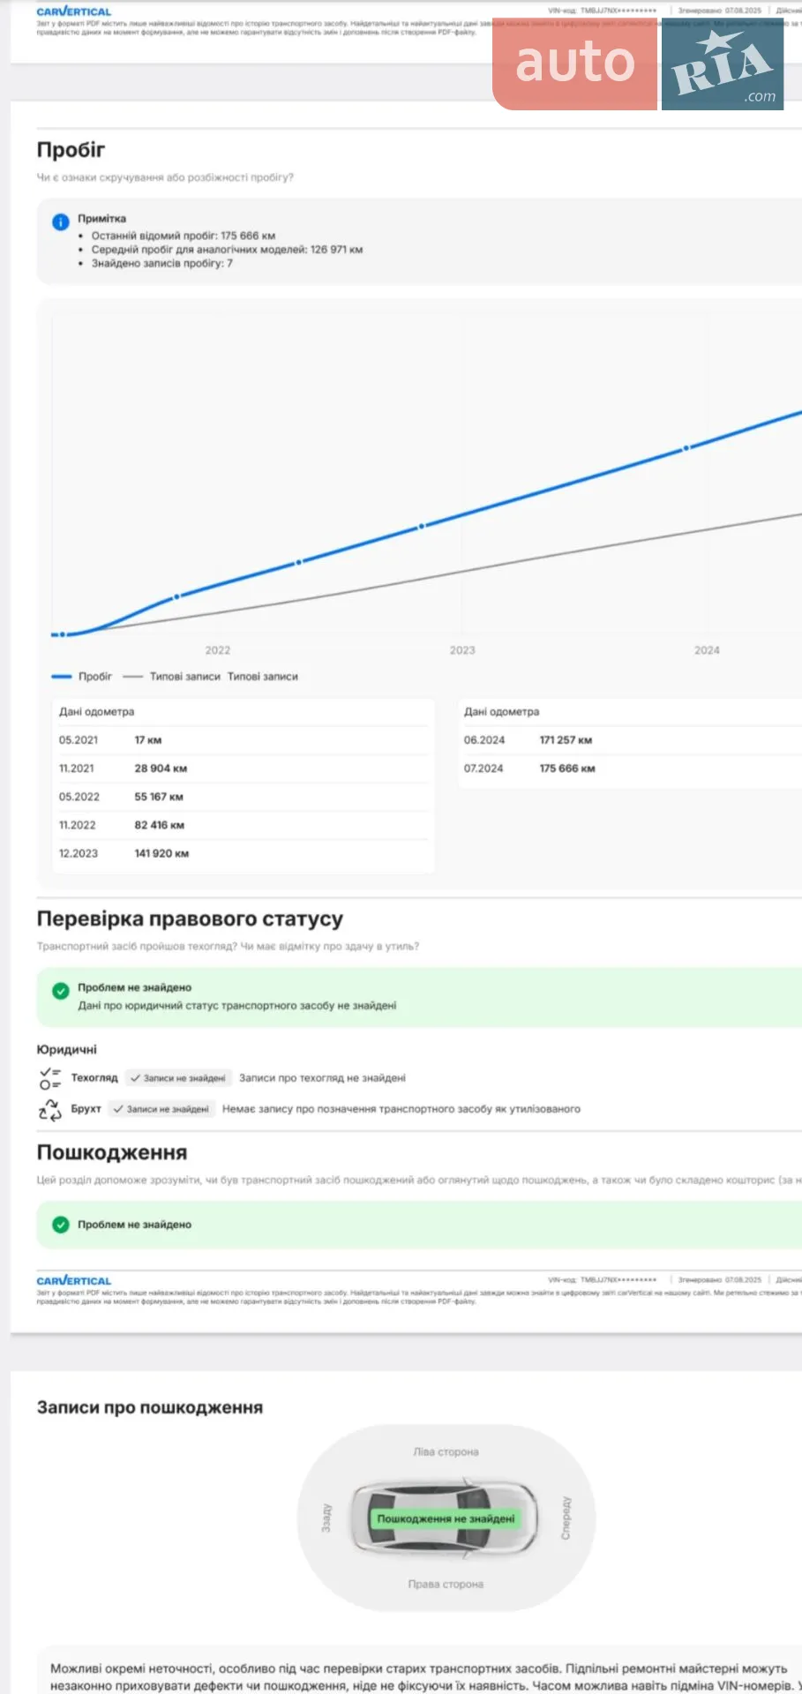This screenshot has height=1694, width=802.
Task: Click the carVertical logo in the top header
Action: pos(74,11)
